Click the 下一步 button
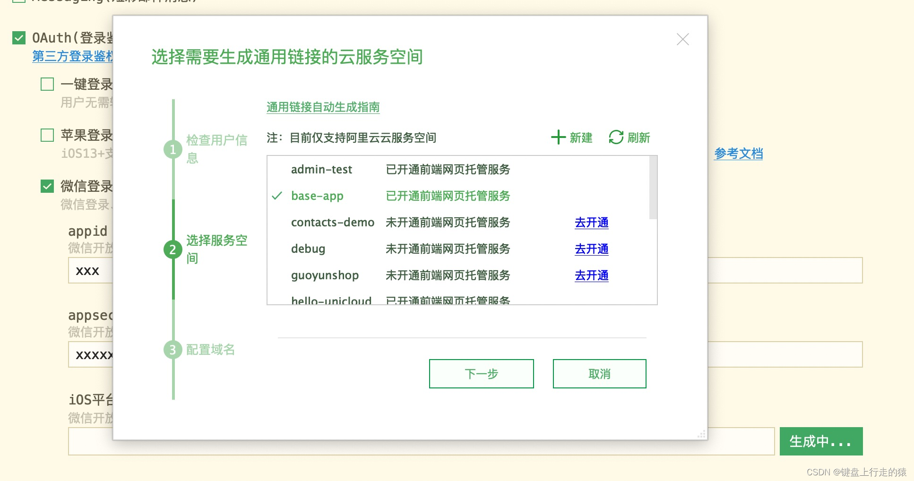 [482, 374]
